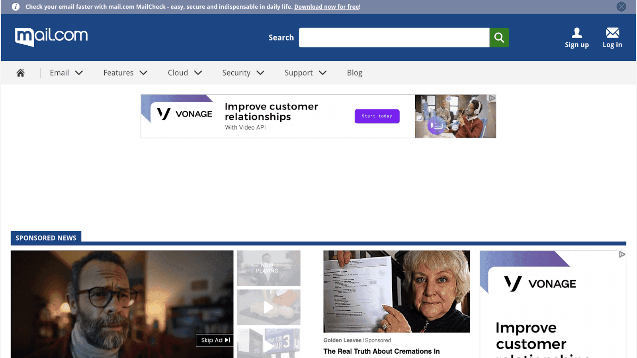
Task: Expand the Security navigation dropdown
Action: tap(243, 72)
